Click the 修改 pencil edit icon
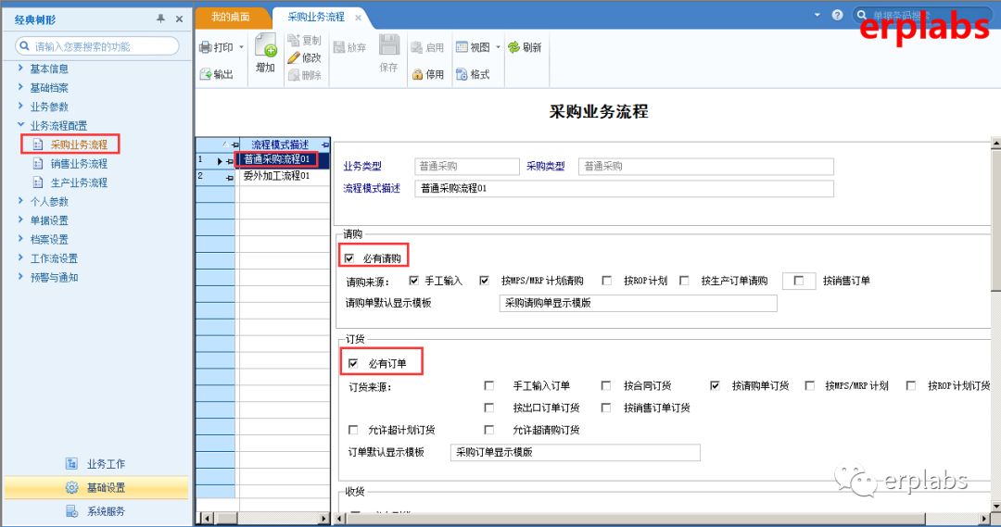 (x=294, y=57)
